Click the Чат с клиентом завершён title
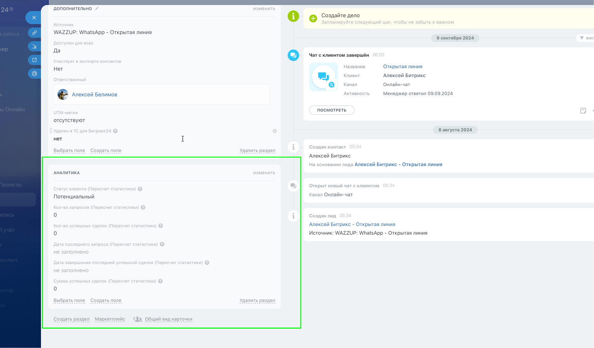The image size is (594, 348). point(339,55)
